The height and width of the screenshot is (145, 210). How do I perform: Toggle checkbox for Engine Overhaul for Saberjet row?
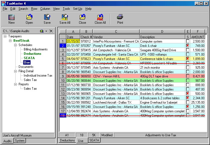point(188,102)
